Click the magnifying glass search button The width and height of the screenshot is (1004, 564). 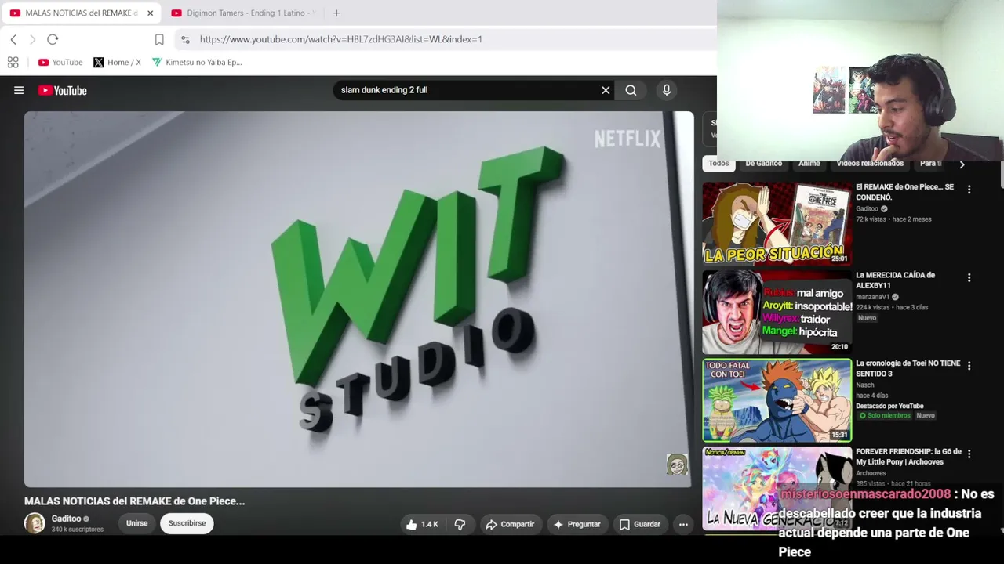click(631, 90)
